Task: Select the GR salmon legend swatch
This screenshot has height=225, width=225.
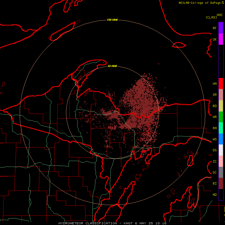Action: click(221, 95)
